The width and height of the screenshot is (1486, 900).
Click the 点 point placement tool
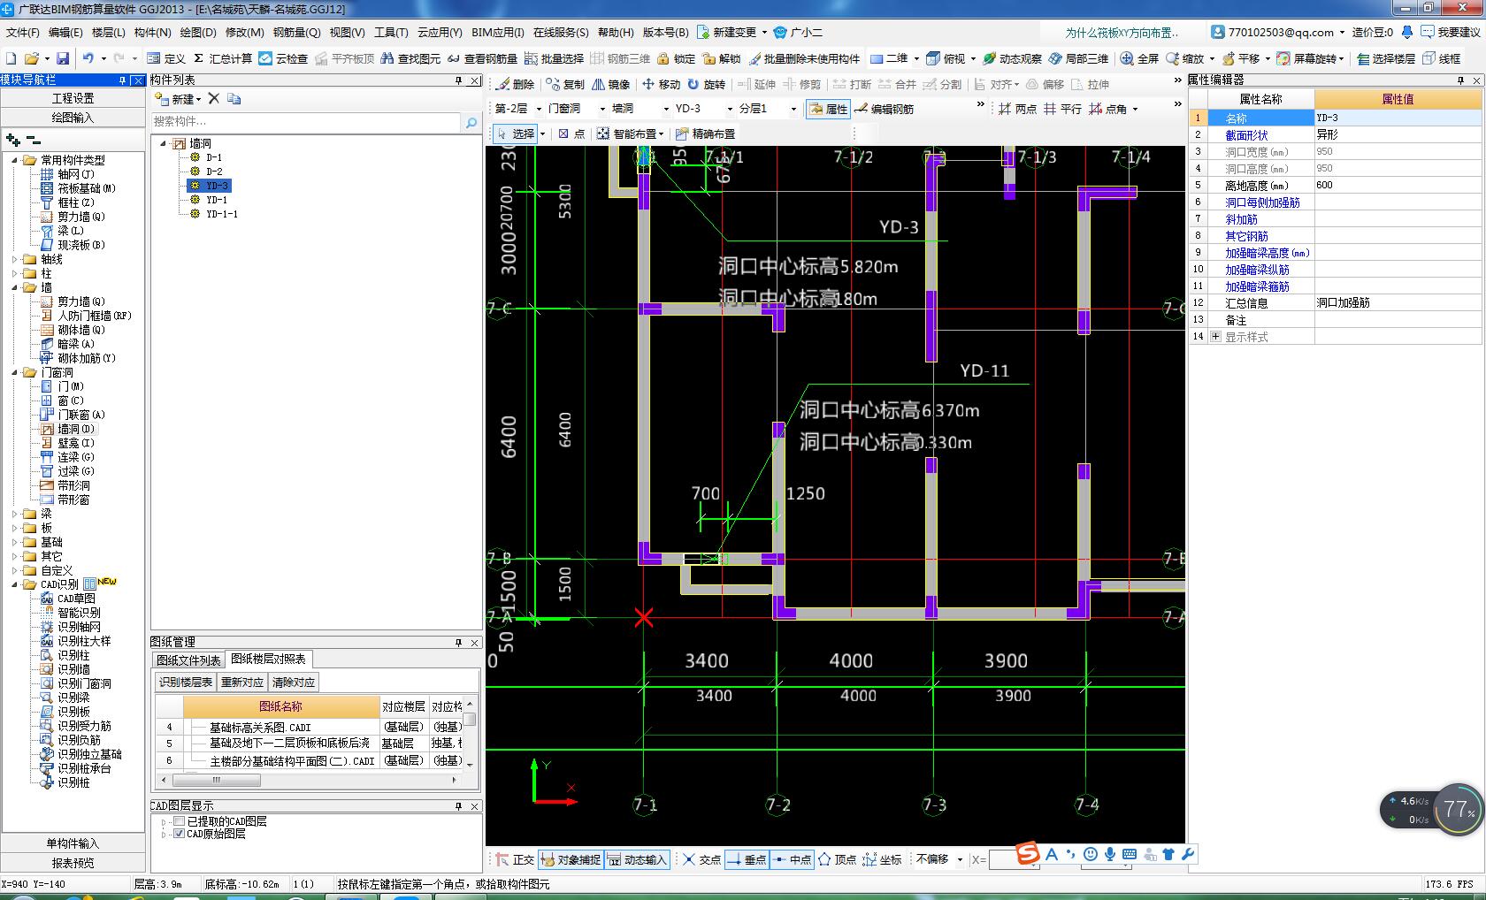[x=571, y=133]
